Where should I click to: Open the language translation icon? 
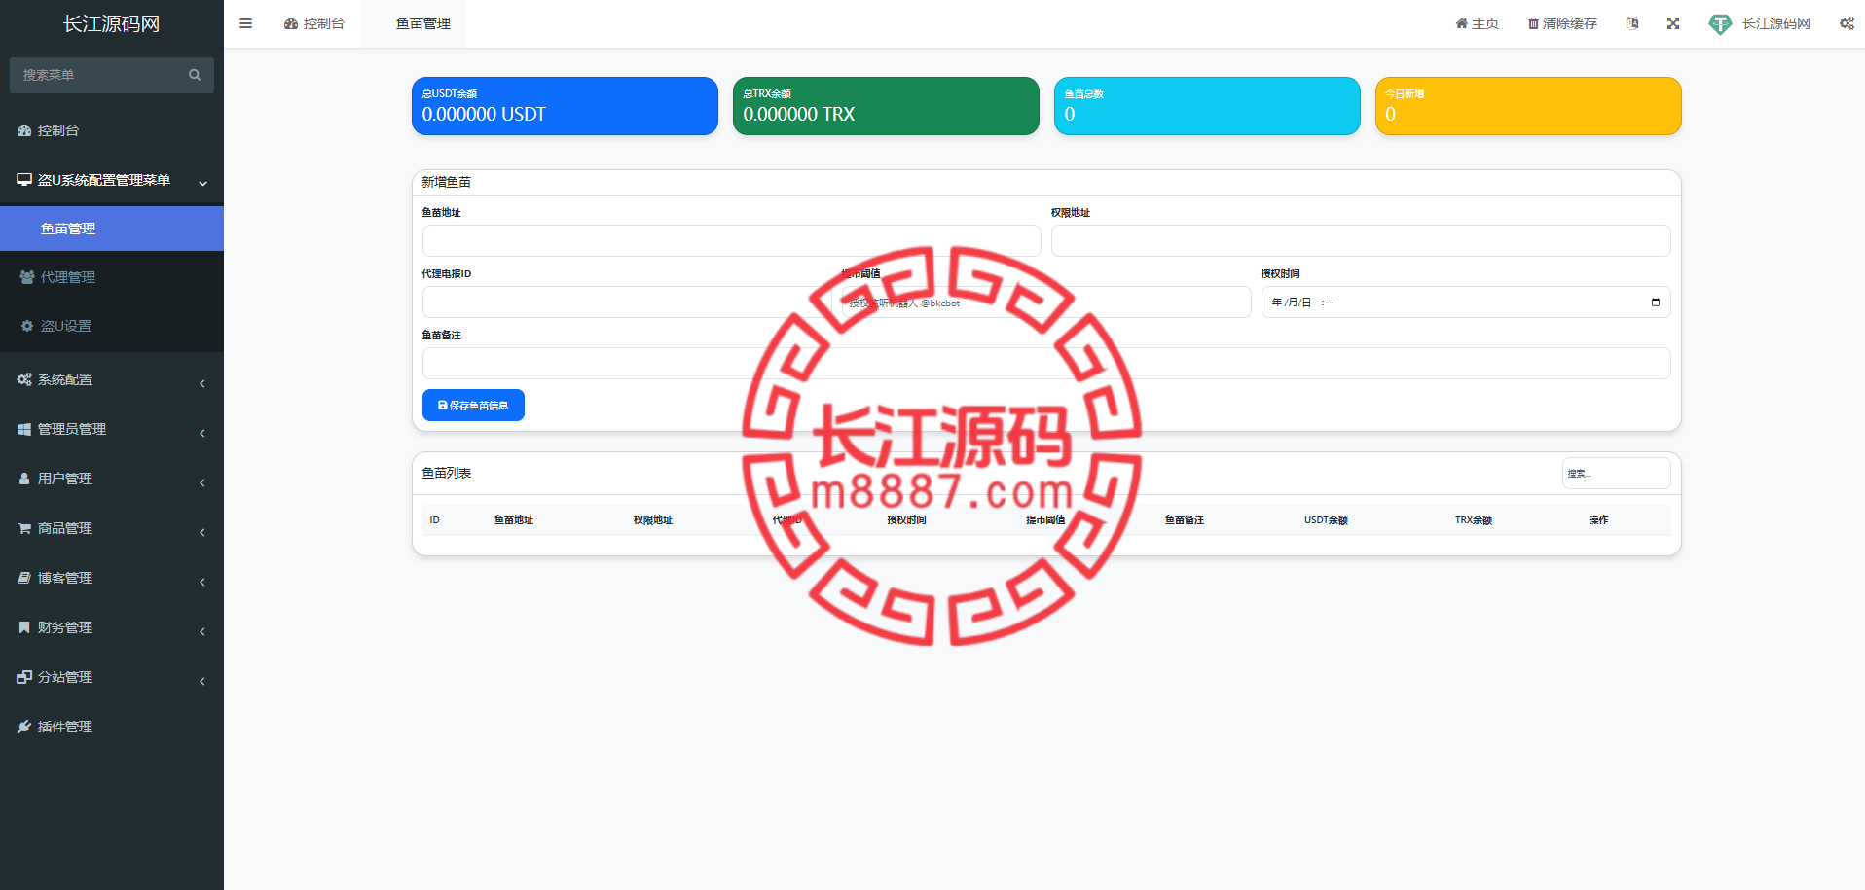(x=1632, y=23)
